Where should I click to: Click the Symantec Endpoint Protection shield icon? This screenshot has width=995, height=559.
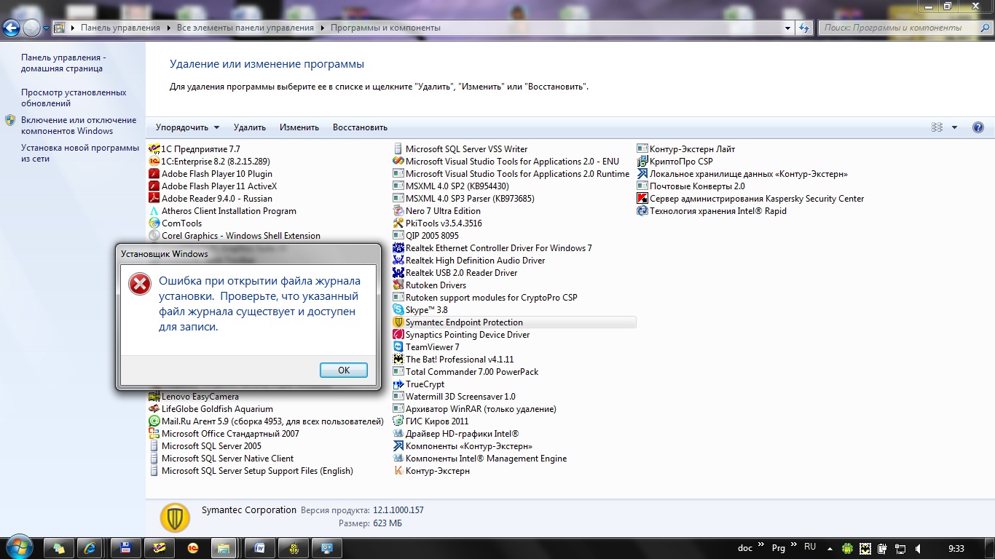coord(398,322)
